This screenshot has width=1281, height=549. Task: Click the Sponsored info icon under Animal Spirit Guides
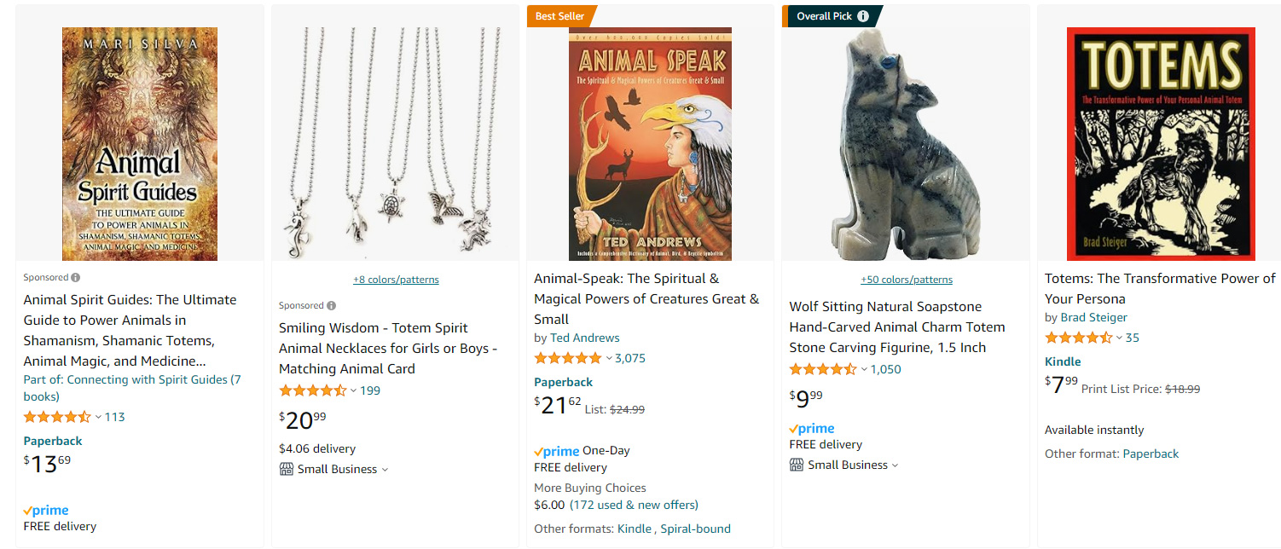click(76, 278)
